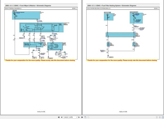Go to the previous page

(62, 117)
